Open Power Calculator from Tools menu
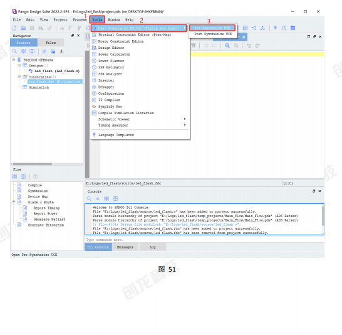The image size is (342, 335). [x=114, y=55]
